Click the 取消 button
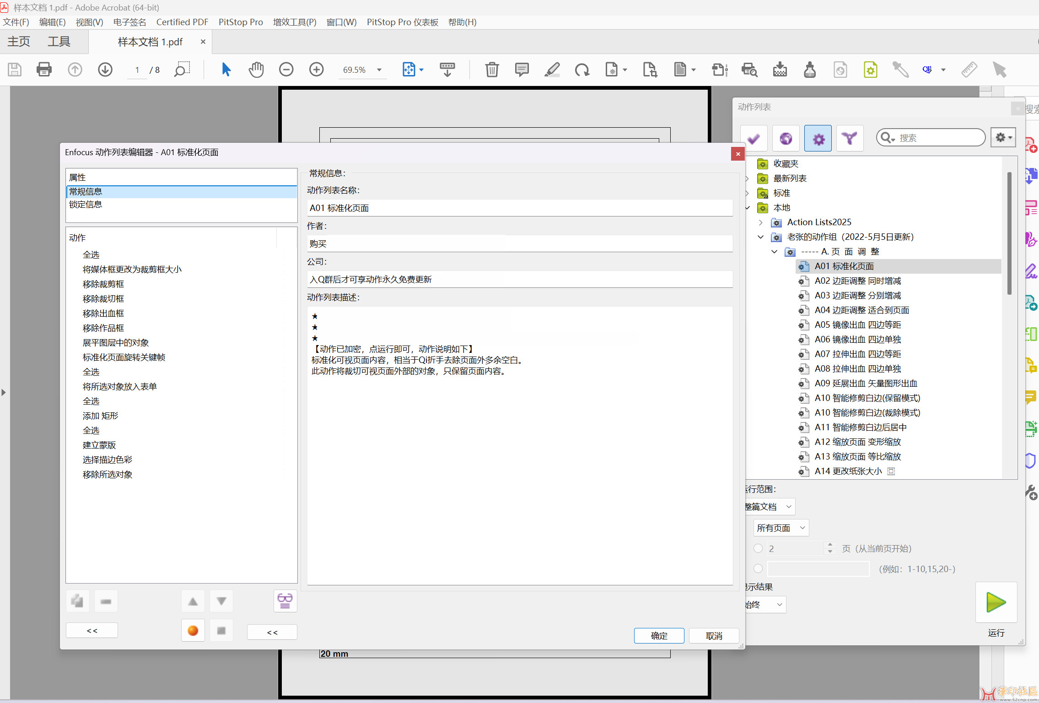The height and width of the screenshot is (703, 1039). click(x=714, y=636)
